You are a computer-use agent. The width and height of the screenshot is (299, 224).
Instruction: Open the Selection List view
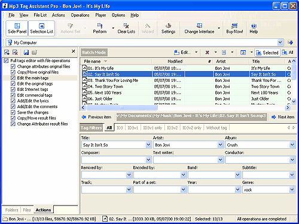[41, 28]
